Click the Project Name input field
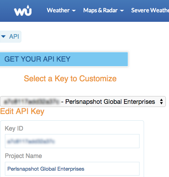 pyautogui.click(x=72, y=169)
